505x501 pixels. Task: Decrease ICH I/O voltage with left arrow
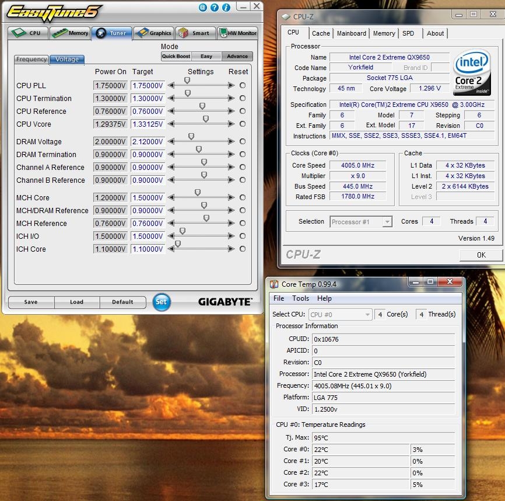(171, 236)
